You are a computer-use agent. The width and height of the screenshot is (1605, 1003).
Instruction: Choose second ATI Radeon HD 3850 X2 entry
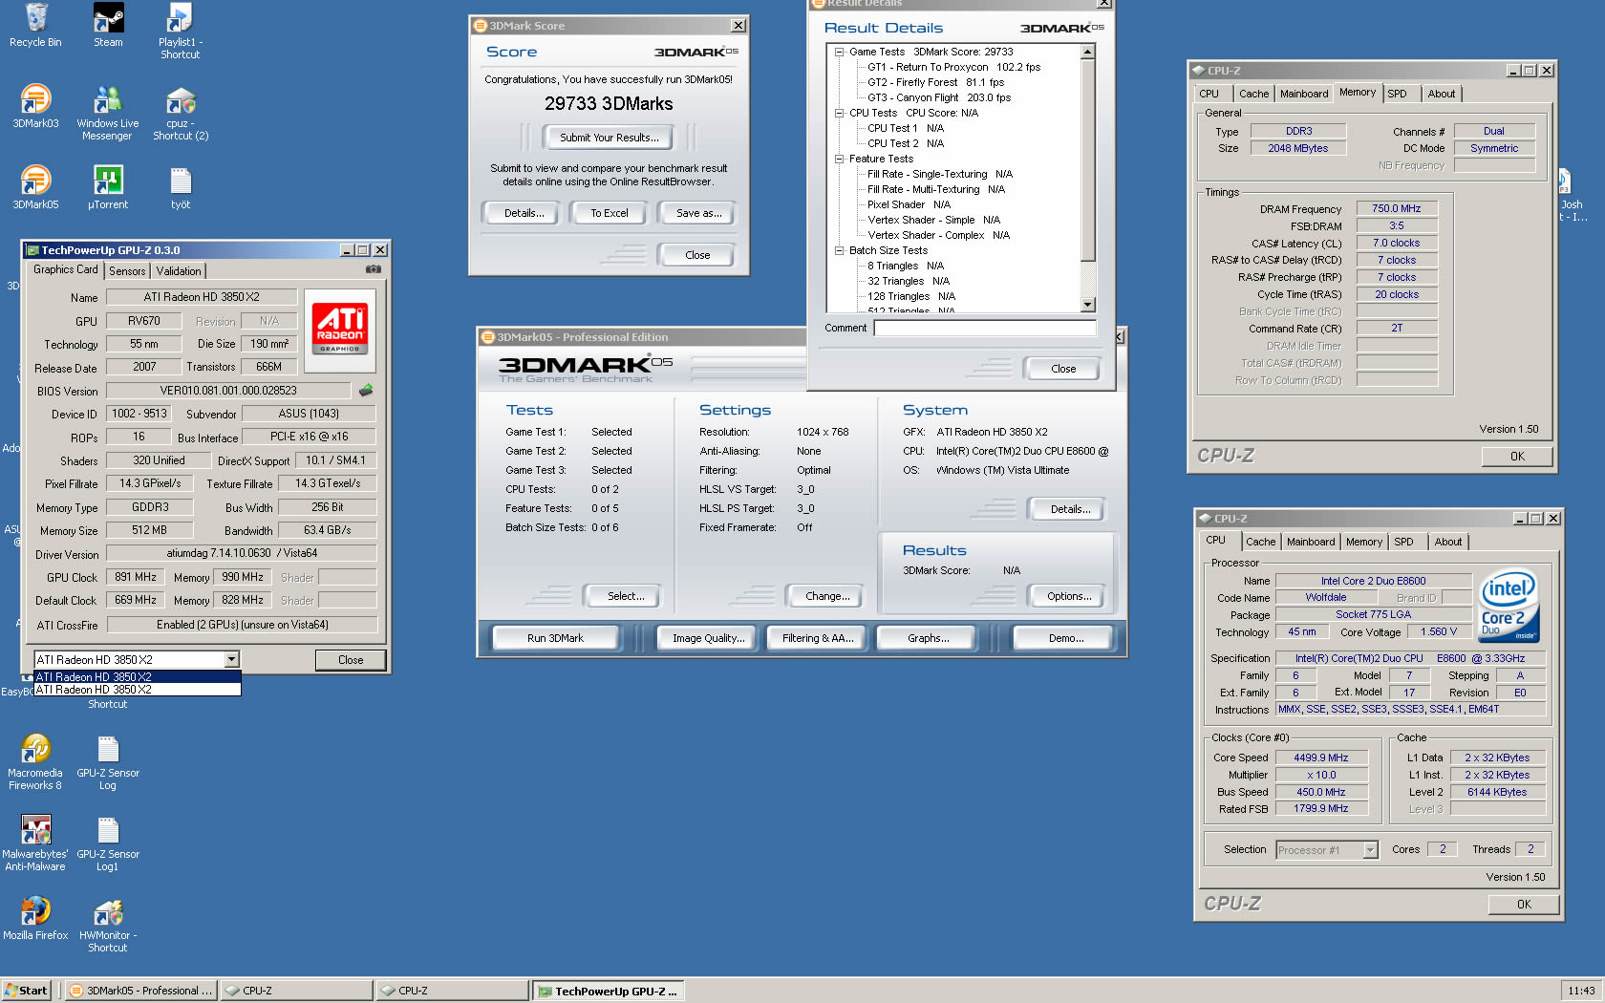[138, 690]
